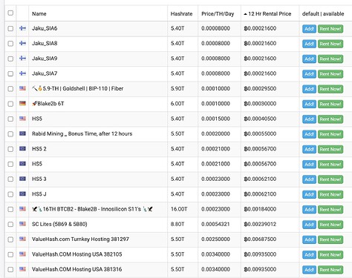The image size is (352, 278).
Task: Check the box for Jaku_SIA8
Action: (x=10, y=44)
